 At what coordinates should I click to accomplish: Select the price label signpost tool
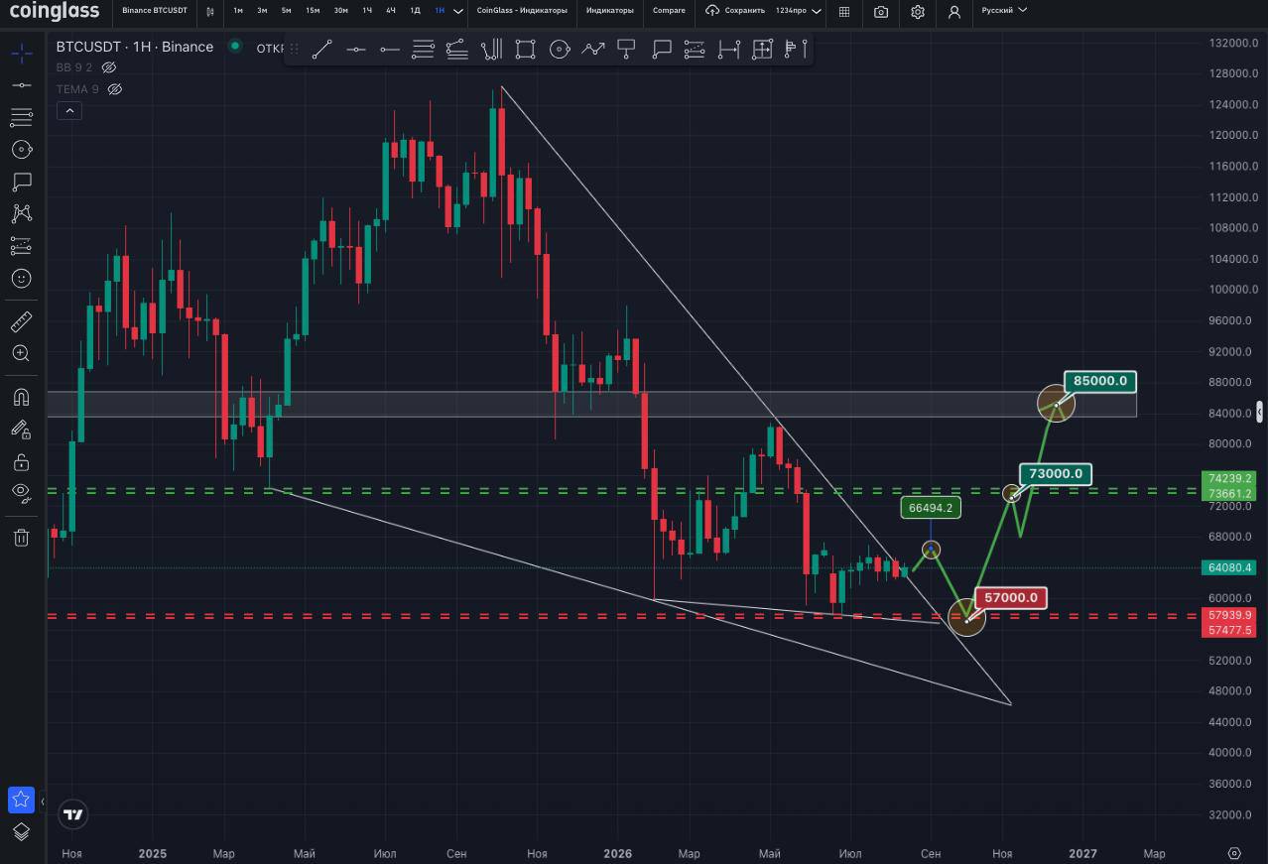coord(627,50)
